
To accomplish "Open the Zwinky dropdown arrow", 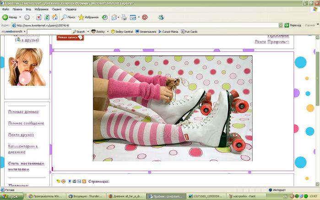I will tap(108, 32).
